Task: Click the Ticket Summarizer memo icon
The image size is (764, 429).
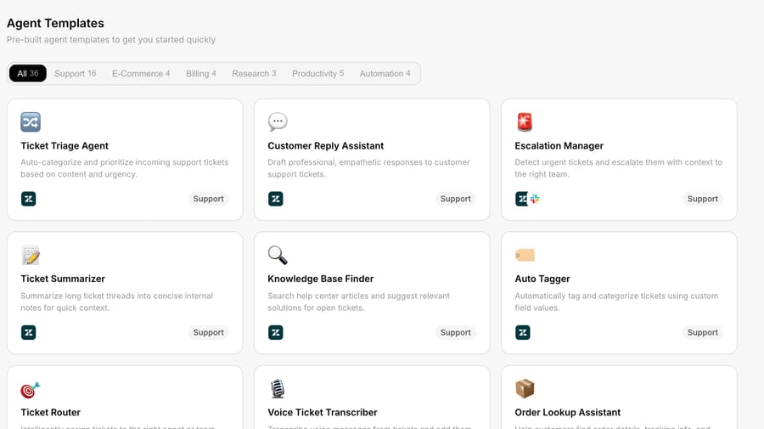Action: (x=31, y=255)
